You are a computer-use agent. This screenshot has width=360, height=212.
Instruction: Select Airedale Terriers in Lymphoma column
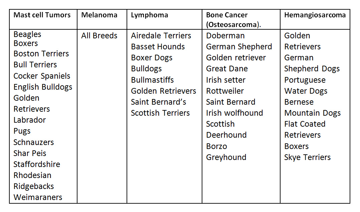[x=161, y=36]
